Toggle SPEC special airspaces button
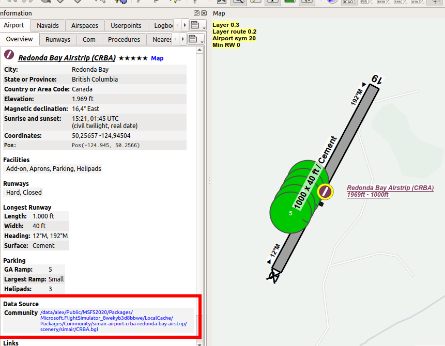Screen dimensions: 445x346 coord(401,2)
